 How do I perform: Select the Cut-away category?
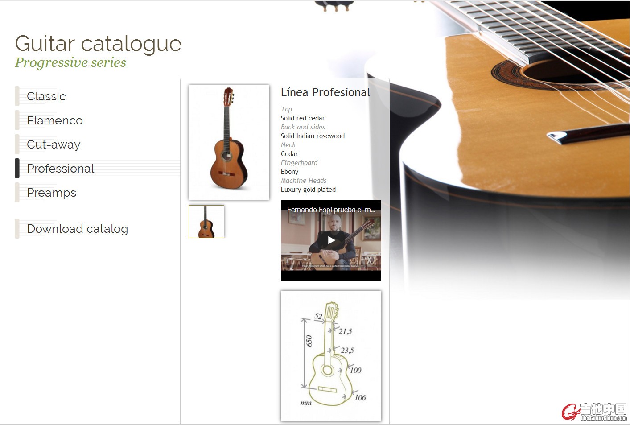[54, 145]
